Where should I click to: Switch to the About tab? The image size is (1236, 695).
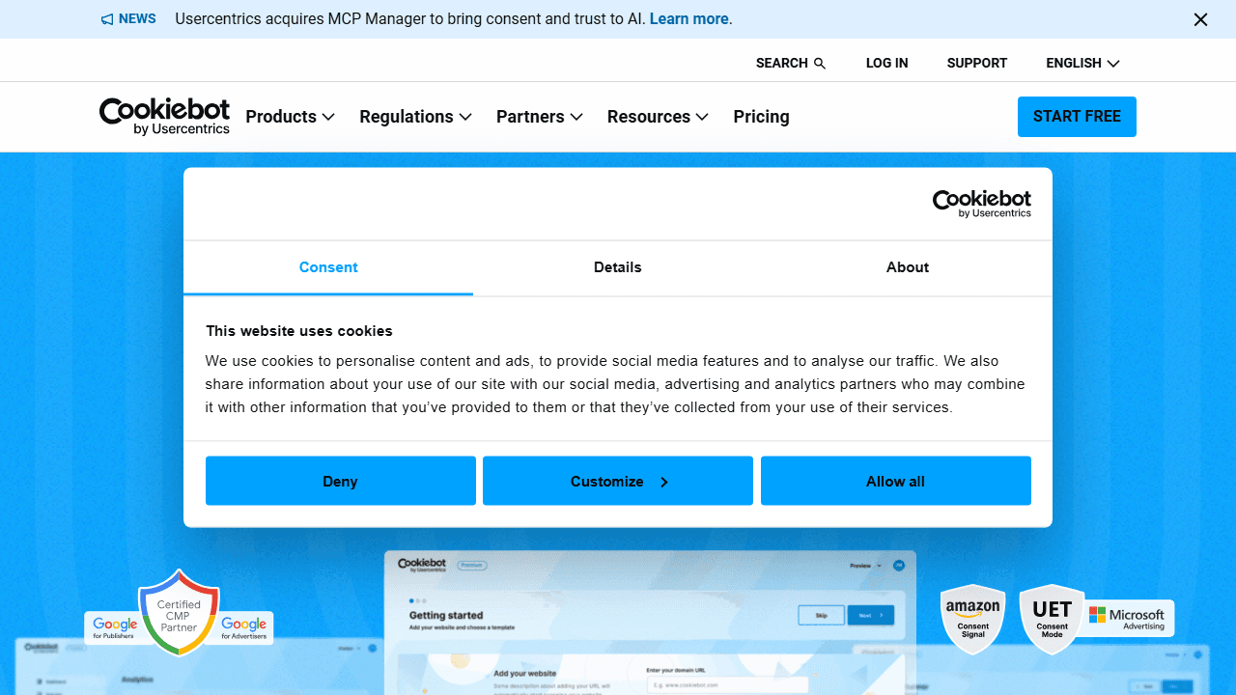pos(908,267)
